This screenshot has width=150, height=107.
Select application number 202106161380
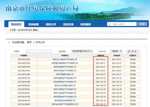point(24,74)
